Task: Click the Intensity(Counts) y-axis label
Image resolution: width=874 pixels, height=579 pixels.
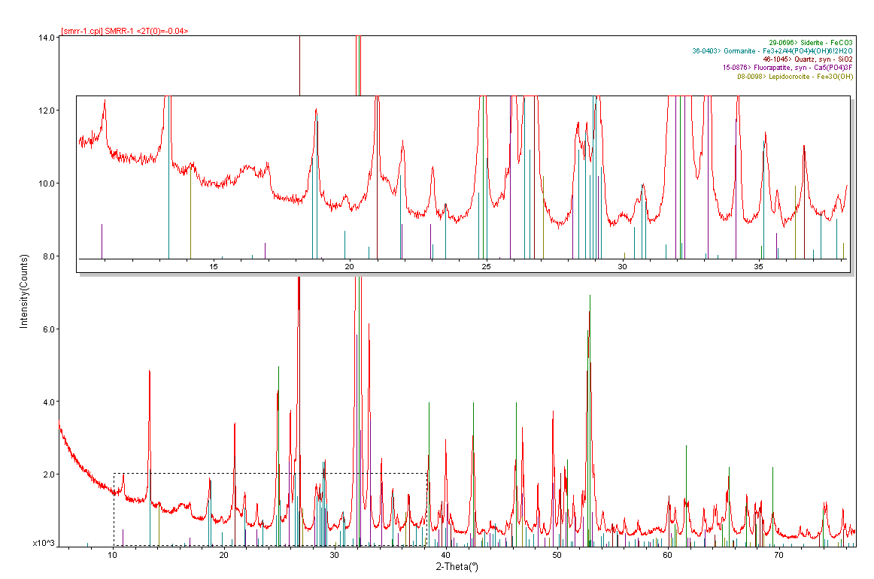Action: click(x=23, y=290)
